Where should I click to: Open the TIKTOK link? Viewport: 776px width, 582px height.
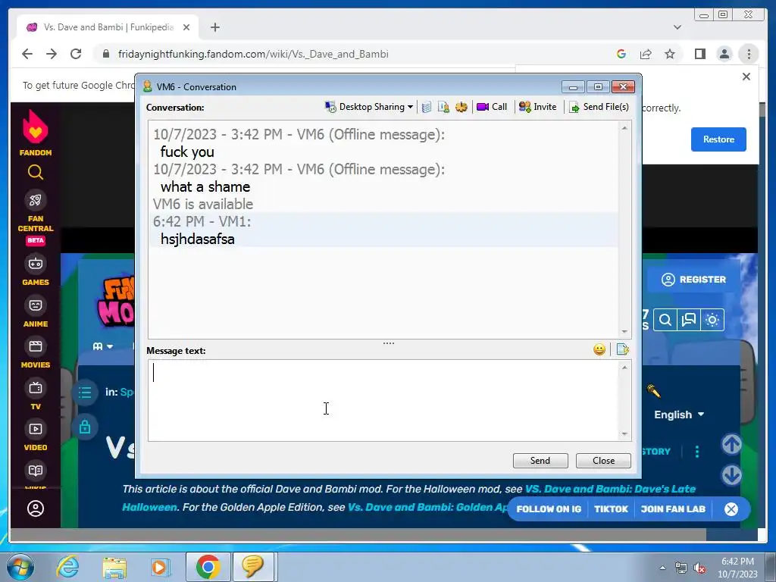pos(611,508)
